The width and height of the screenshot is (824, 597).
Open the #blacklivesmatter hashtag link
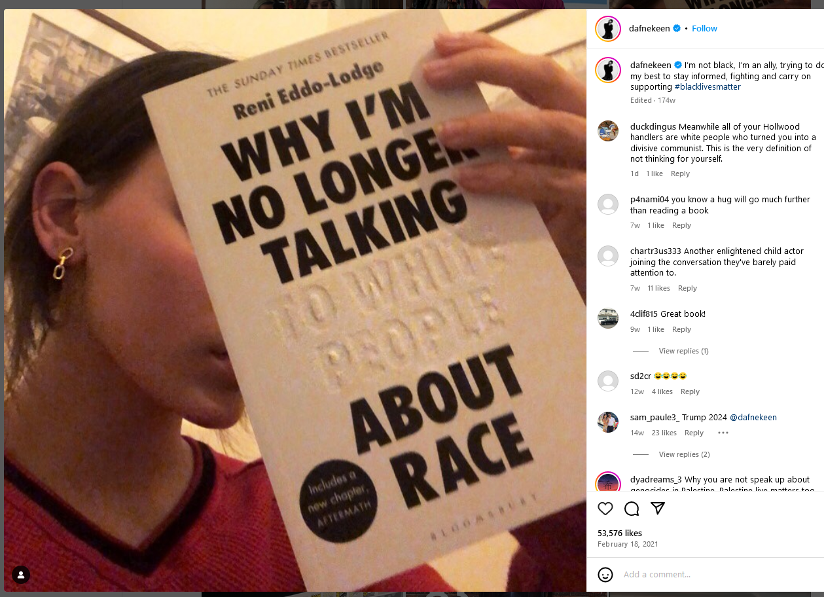pos(708,86)
